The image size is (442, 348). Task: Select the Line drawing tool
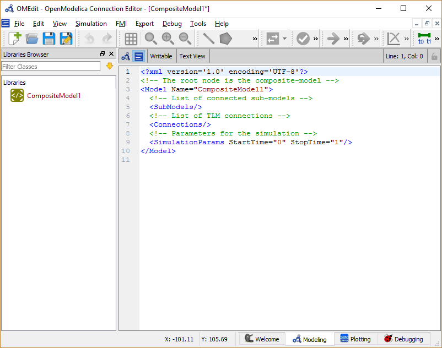208,39
